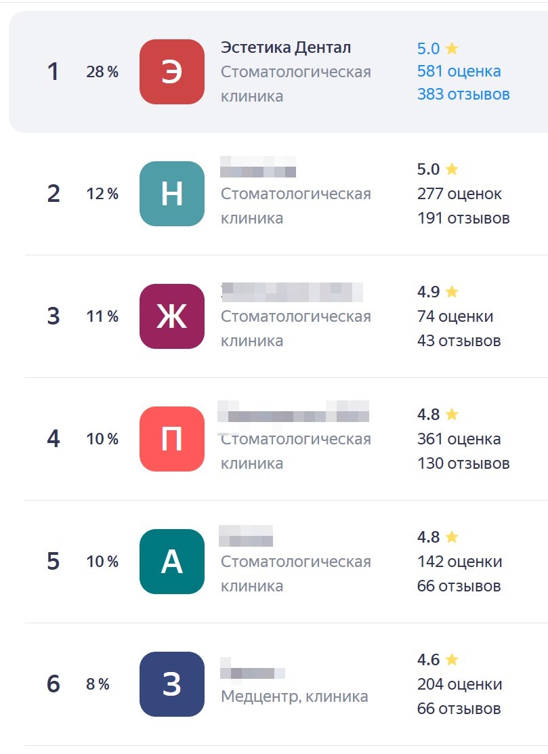
Task: Select the Медцентр, клиника category label
Action: [294, 696]
